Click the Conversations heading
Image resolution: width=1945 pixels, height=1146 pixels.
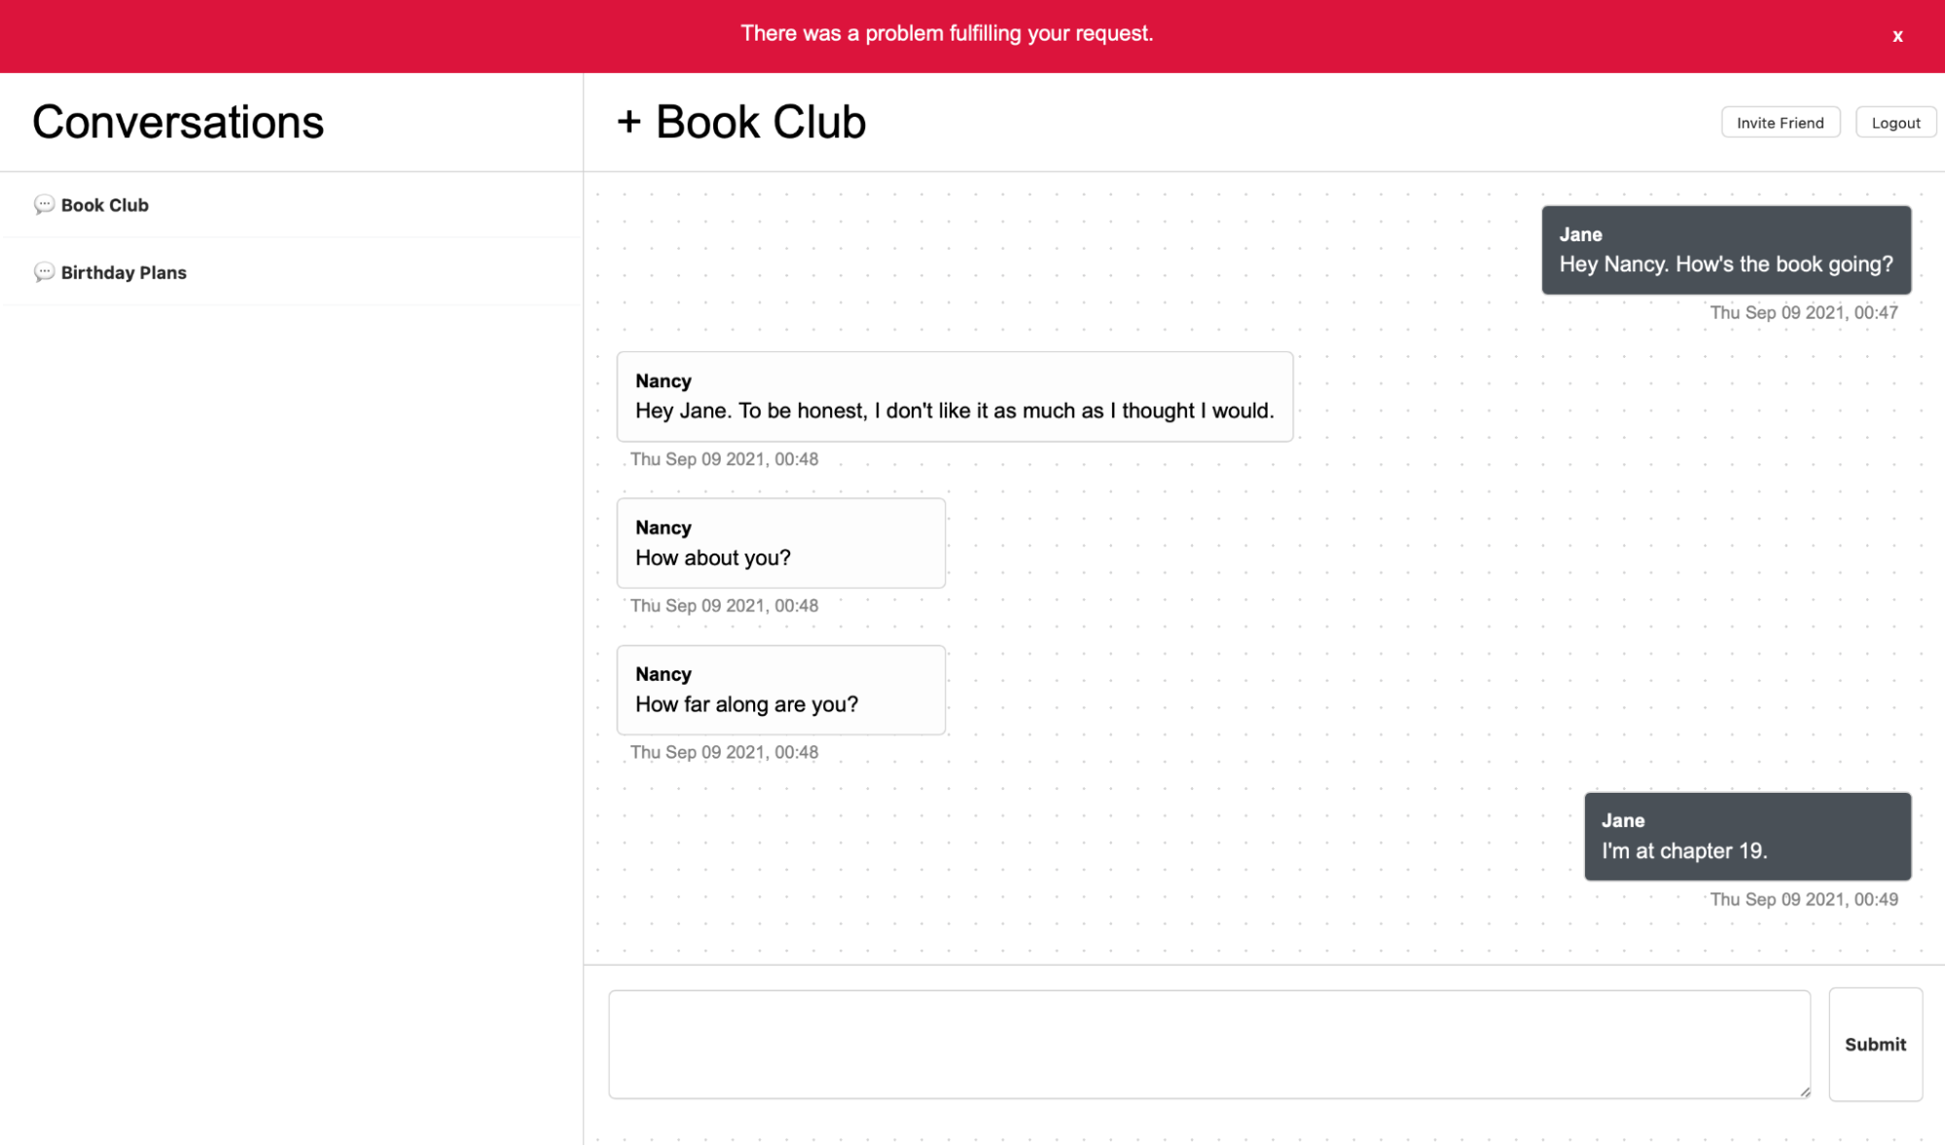pos(178,121)
